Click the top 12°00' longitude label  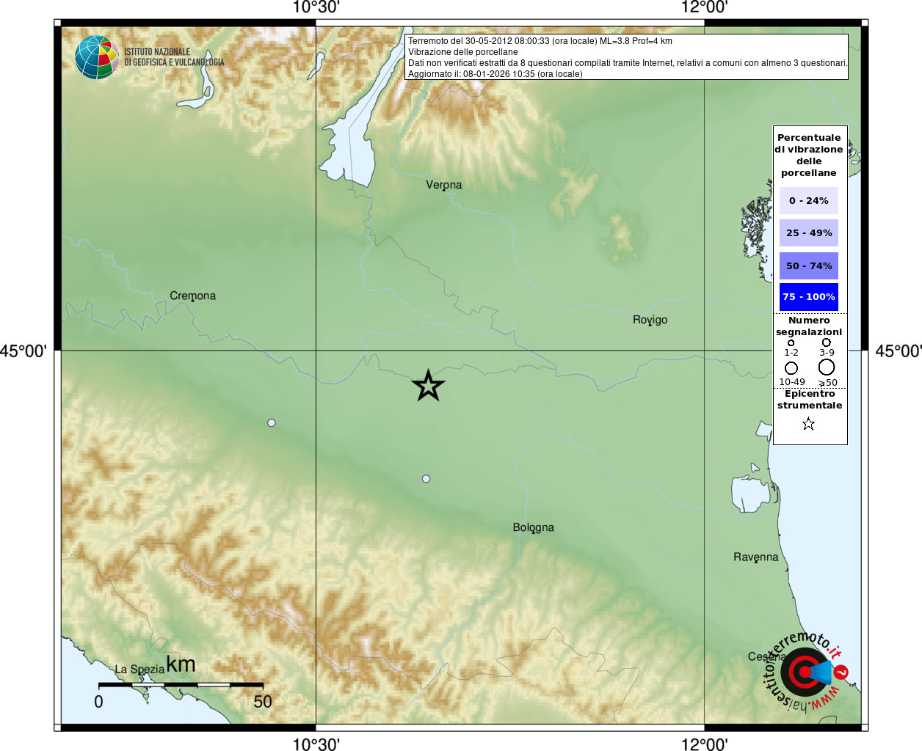tap(705, 7)
